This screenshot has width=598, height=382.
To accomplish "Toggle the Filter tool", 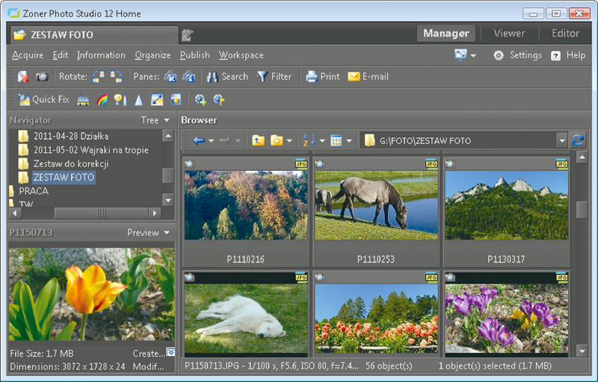I will pos(274,76).
